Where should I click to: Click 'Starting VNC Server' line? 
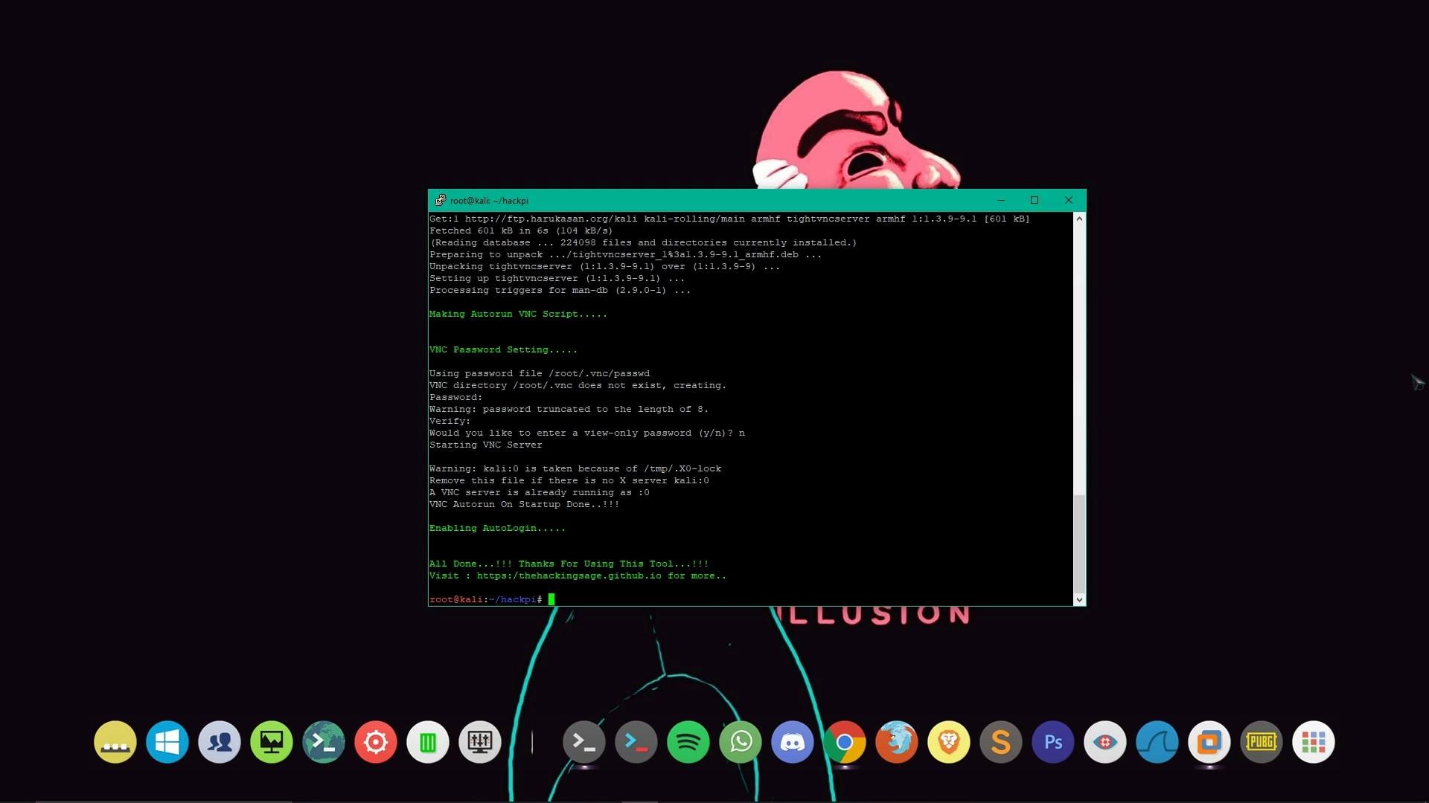point(486,445)
